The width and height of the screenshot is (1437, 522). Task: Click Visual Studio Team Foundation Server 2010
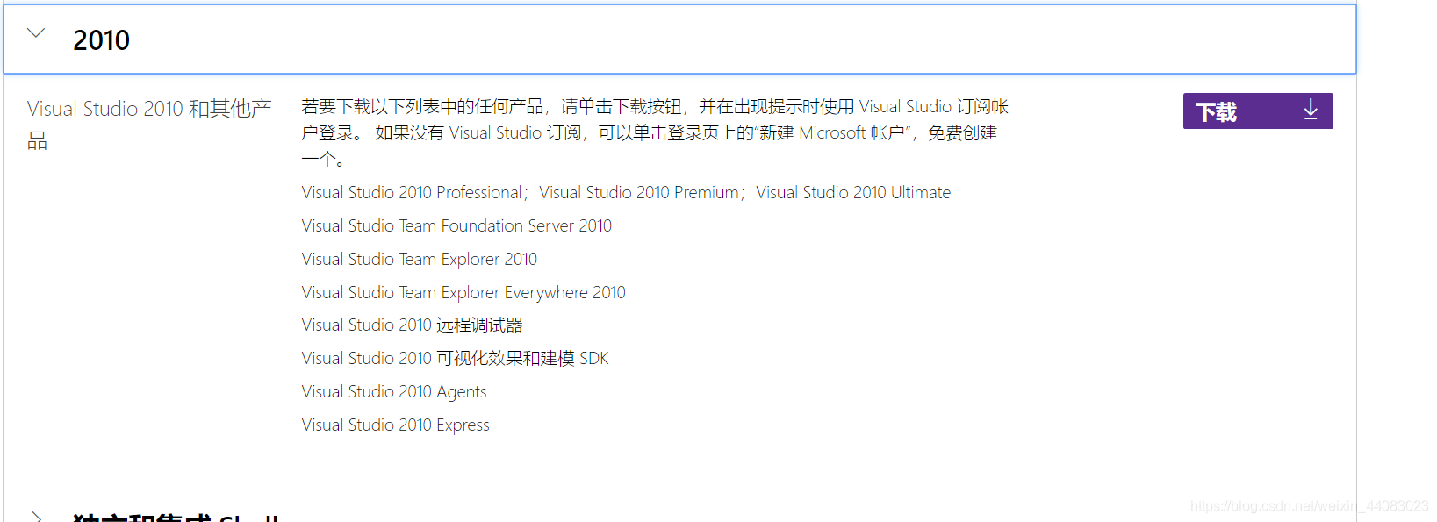456,225
